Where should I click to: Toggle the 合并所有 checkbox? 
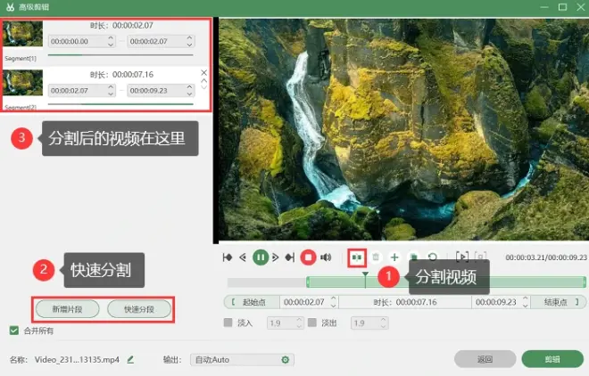pyautogui.click(x=14, y=331)
